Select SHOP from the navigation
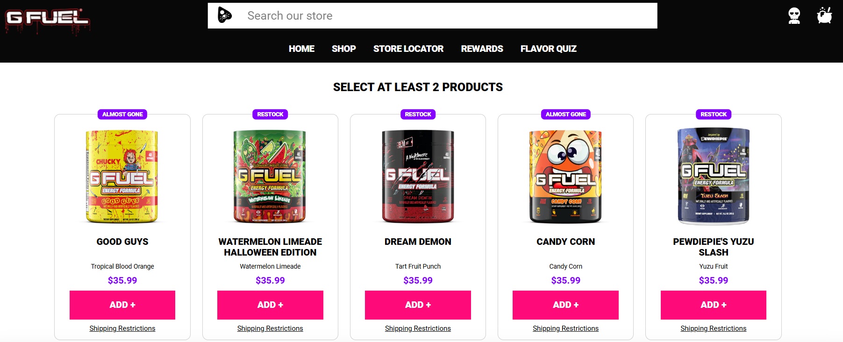 click(343, 49)
